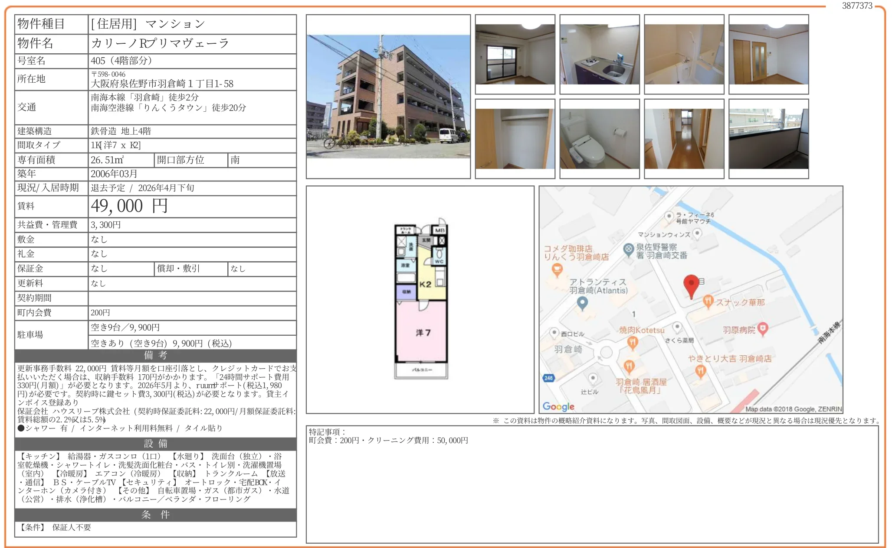Click Atlantis Hagurazaki map pin

click(582, 303)
